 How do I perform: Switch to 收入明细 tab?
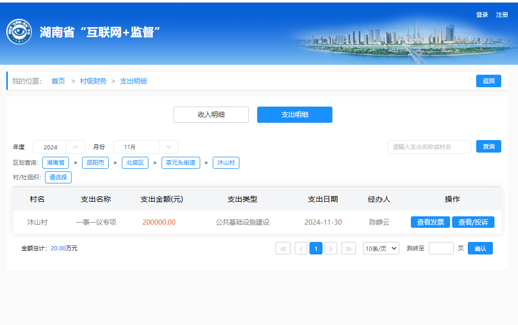point(211,114)
